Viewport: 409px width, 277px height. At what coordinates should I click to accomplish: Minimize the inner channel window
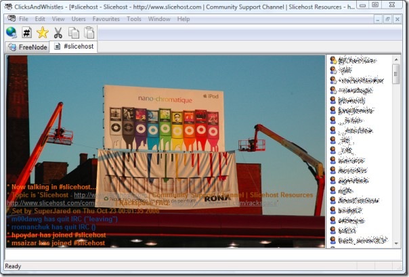tap(377, 19)
